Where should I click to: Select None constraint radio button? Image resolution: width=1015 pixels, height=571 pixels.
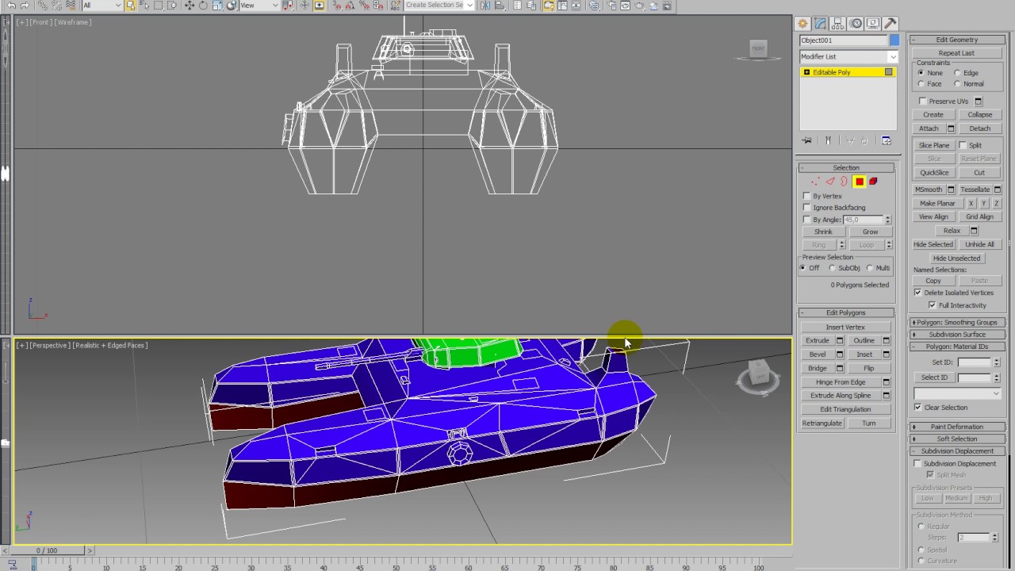coord(921,73)
